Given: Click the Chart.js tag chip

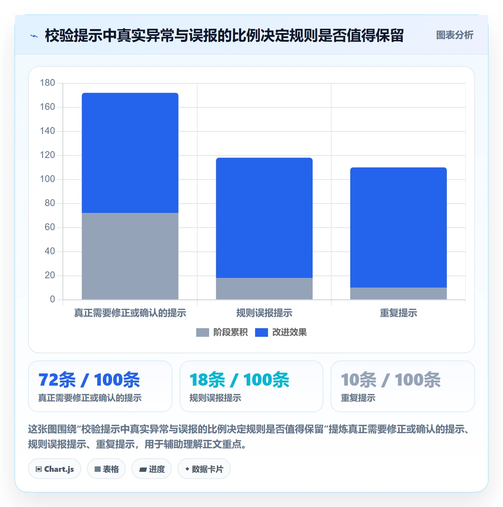Looking at the screenshot, I should point(55,469).
